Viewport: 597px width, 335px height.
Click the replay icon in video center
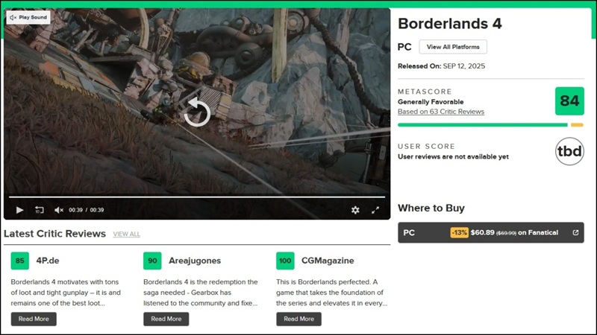(x=197, y=112)
